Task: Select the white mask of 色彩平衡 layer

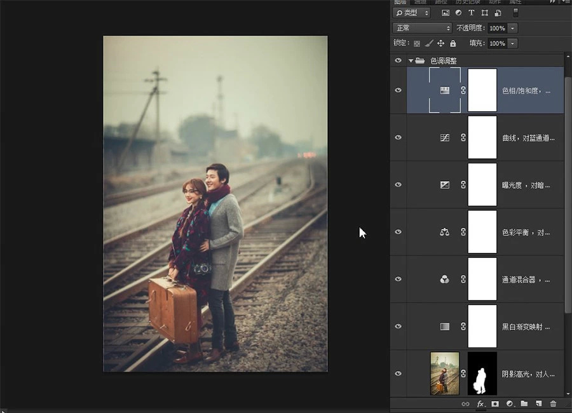Action: 482,232
